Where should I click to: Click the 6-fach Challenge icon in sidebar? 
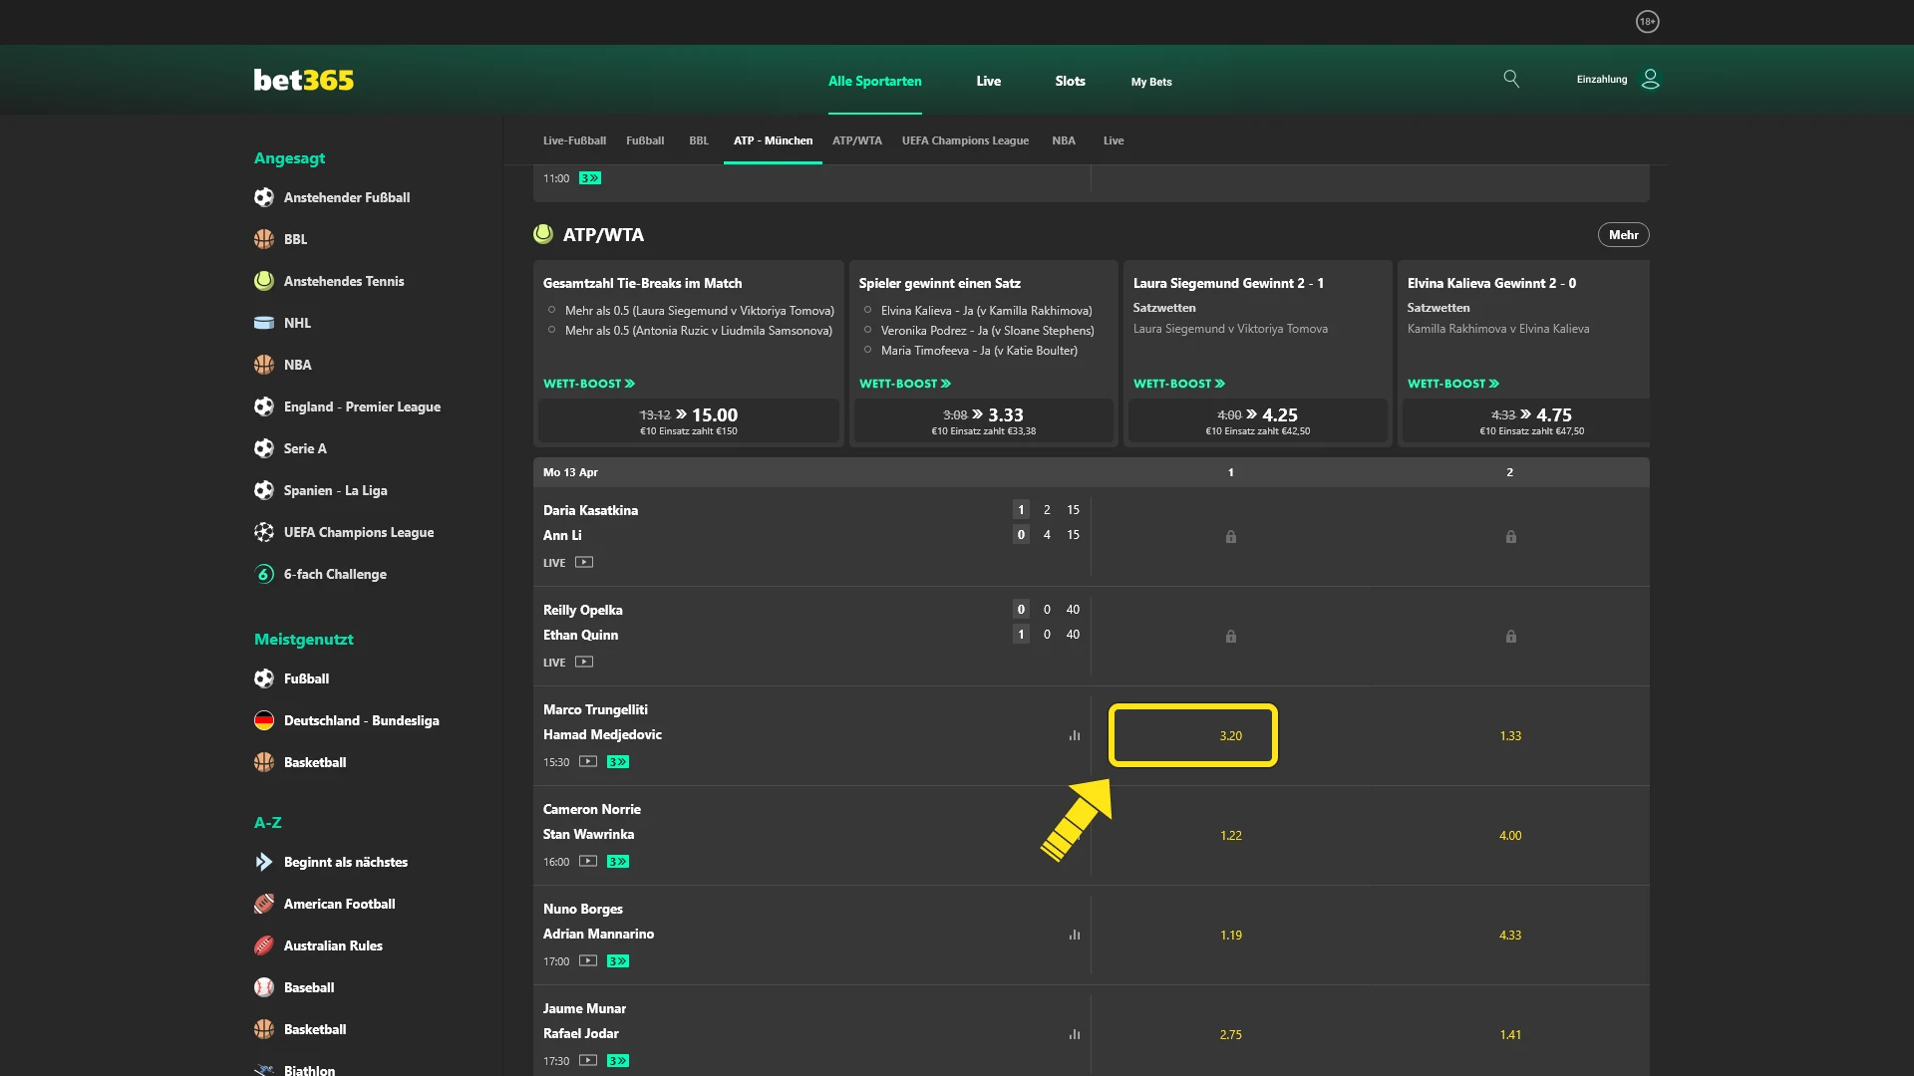coord(263,574)
